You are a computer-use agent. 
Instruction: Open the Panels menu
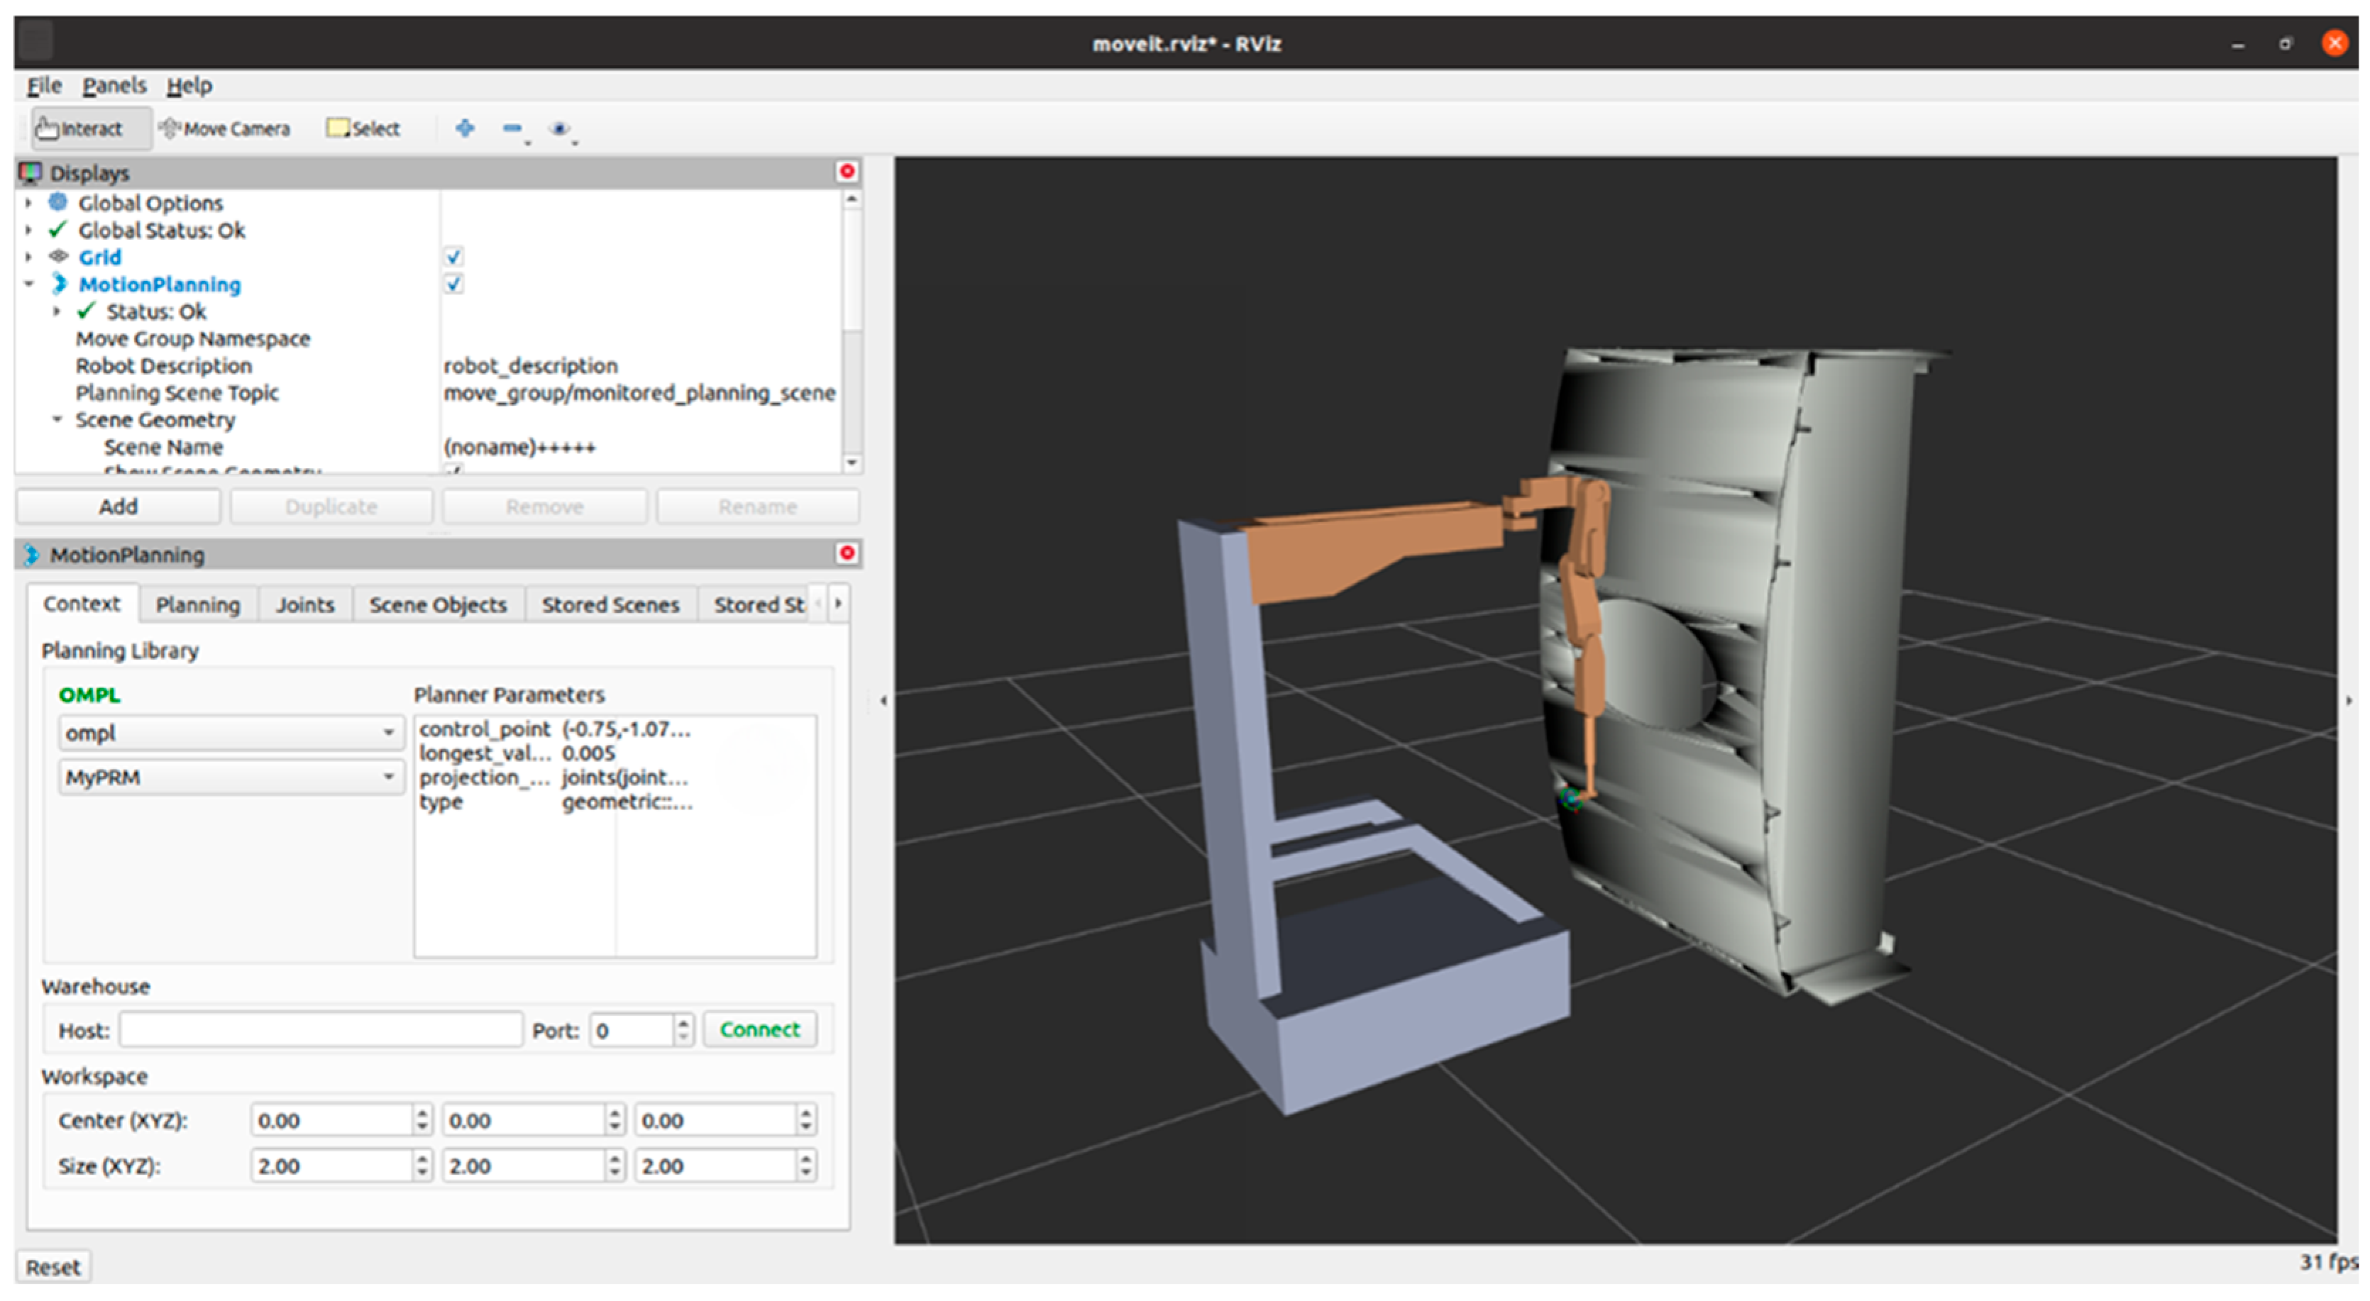(114, 86)
